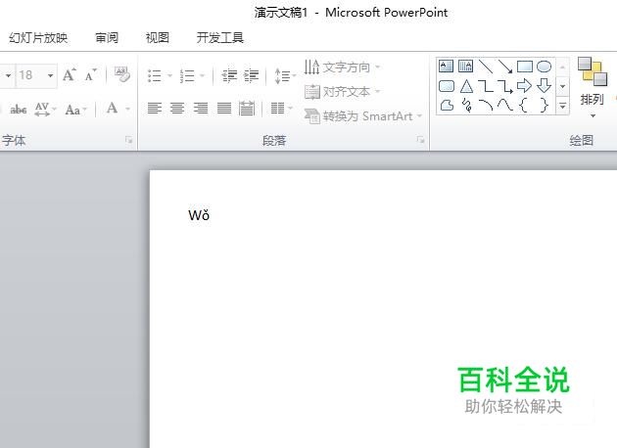The image size is (617, 448).
Task: Select the elbow connector shape
Action: (x=486, y=86)
